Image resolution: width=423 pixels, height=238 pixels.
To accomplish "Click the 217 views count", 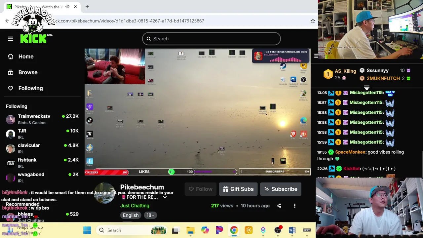I will (x=222, y=206).
